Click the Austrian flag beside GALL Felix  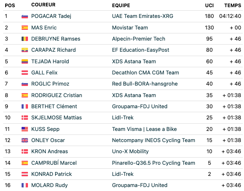pyautogui.click(x=25, y=72)
